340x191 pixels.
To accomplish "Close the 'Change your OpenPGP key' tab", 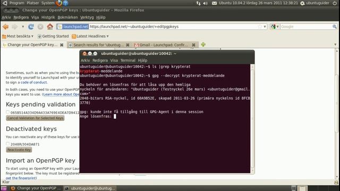I will coord(62,45).
